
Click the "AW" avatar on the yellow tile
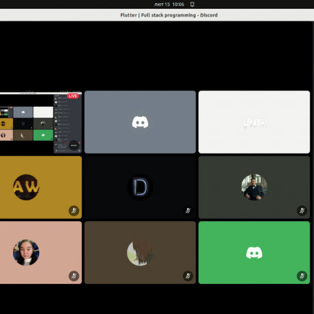coord(26,187)
